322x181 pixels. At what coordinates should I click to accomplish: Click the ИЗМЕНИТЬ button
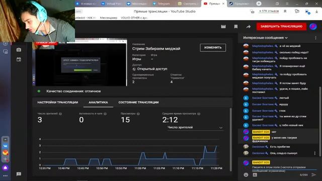[x=213, y=47]
